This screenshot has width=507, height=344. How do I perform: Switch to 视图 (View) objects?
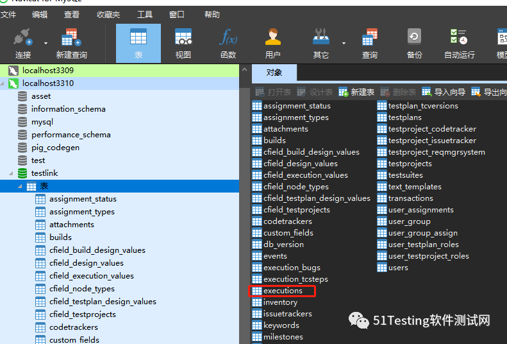pyautogui.click(x=183, y=43)
